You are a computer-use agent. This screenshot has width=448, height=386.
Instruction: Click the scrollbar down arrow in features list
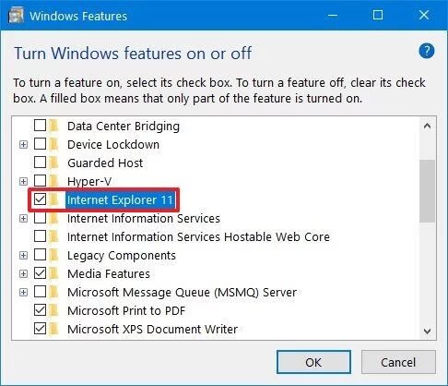(427, 332)
